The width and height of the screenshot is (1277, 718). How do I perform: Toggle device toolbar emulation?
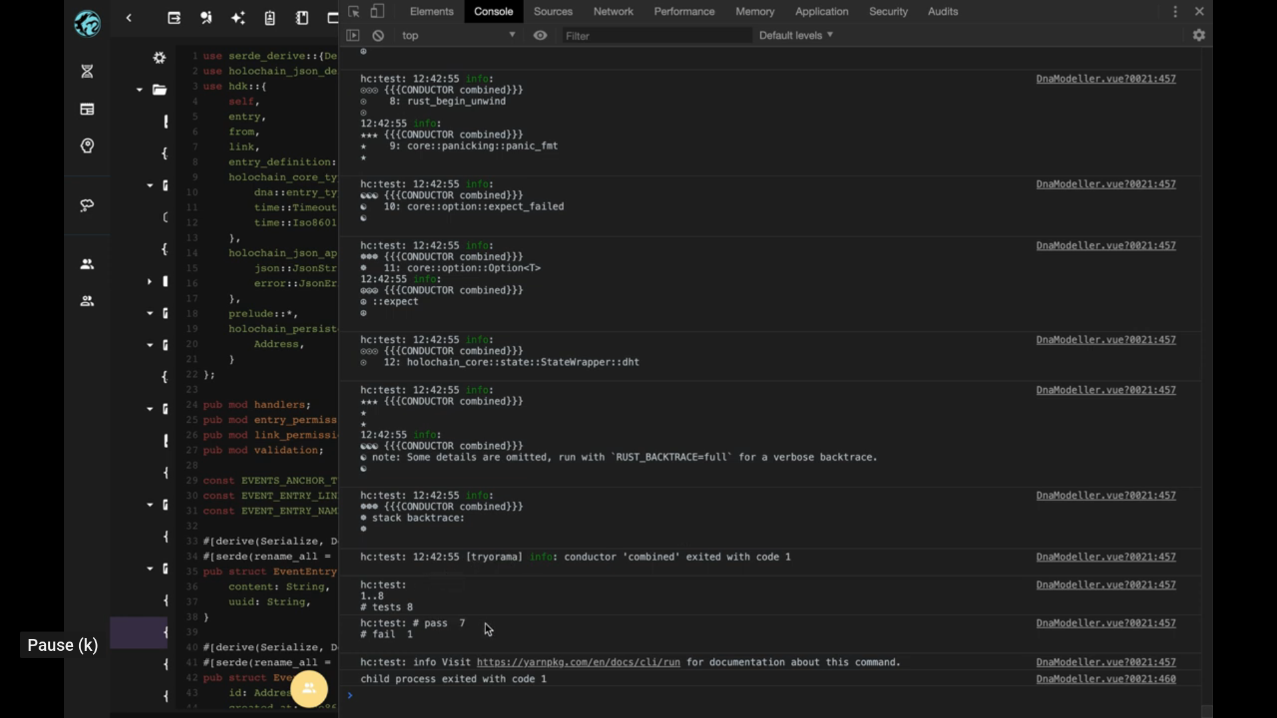coord(377,11)
